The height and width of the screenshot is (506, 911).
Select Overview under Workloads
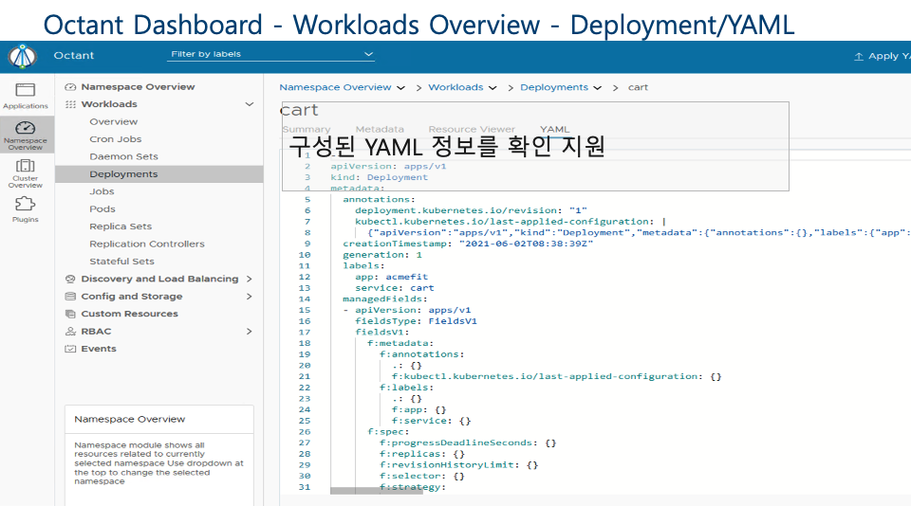point(113,122)
